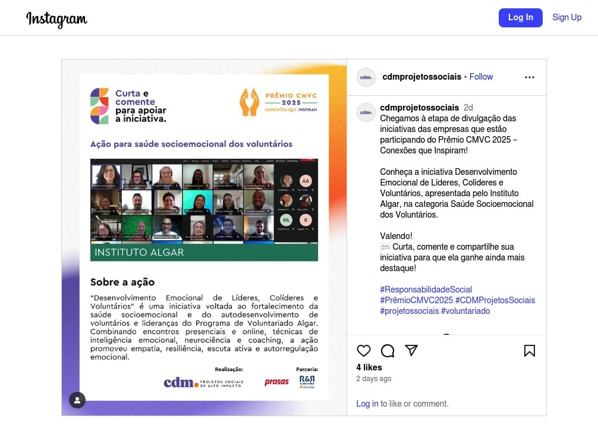Open the comment bubble icon

(x=388, y=351)
